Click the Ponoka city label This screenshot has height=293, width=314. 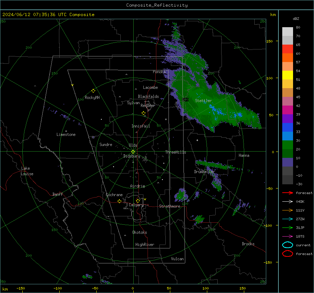point(159,72)
